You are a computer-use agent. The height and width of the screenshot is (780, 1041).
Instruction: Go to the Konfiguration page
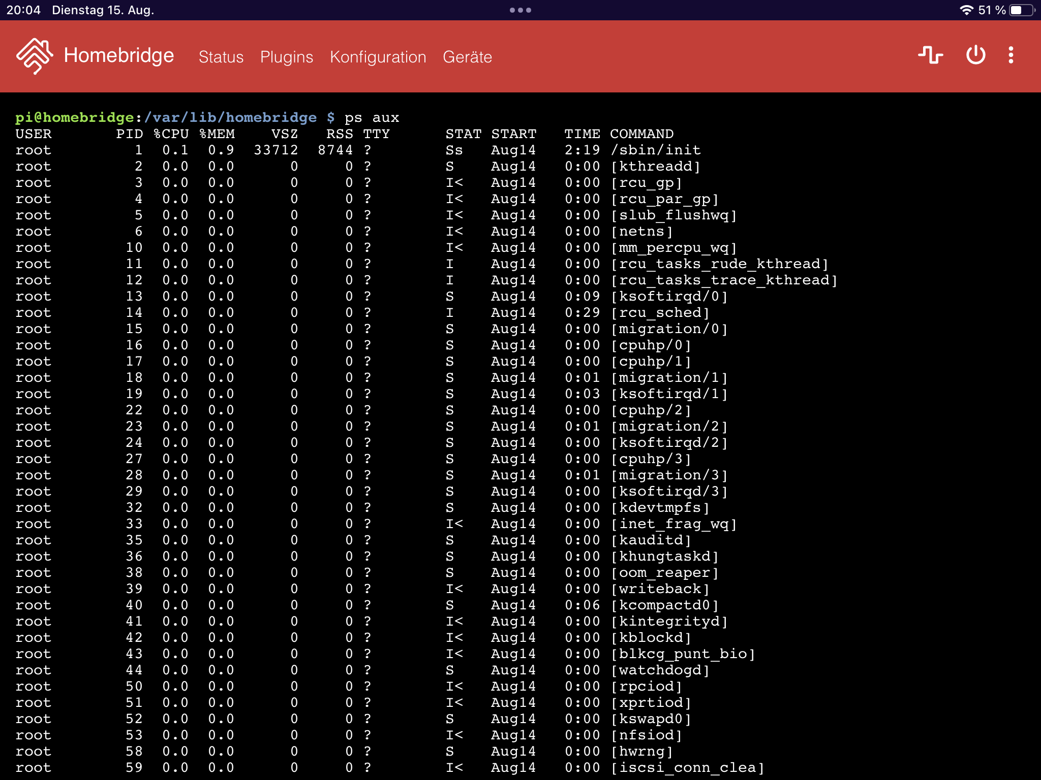point(378,57)
